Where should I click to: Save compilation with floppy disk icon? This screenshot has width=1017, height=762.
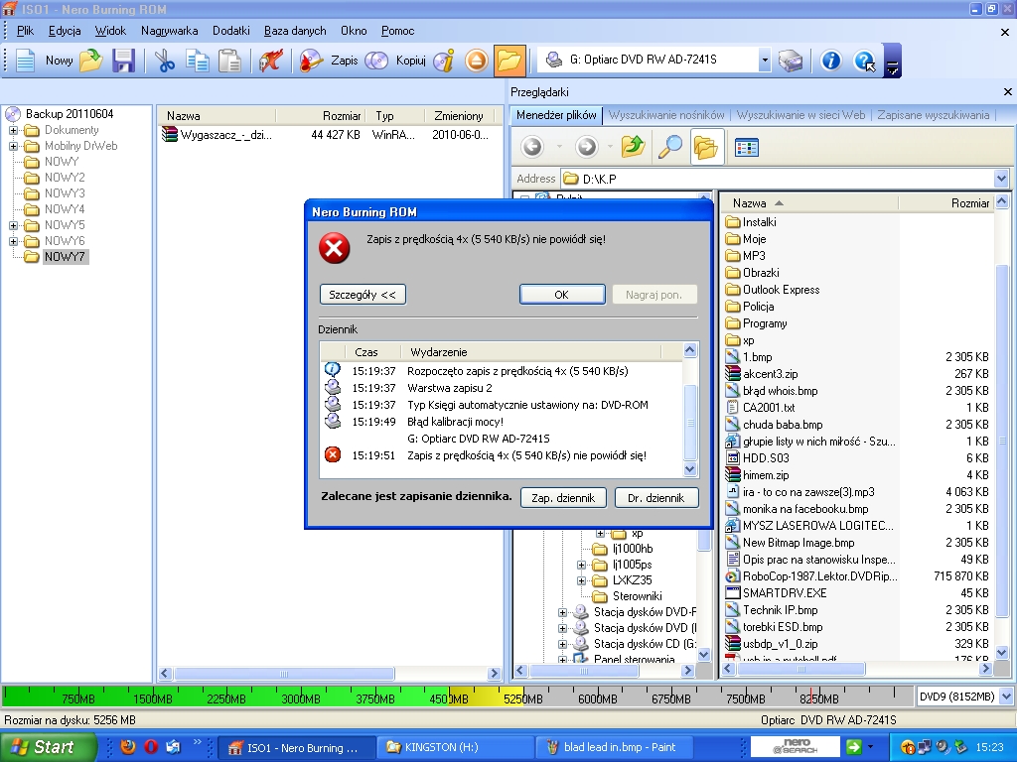click(123, 61)
